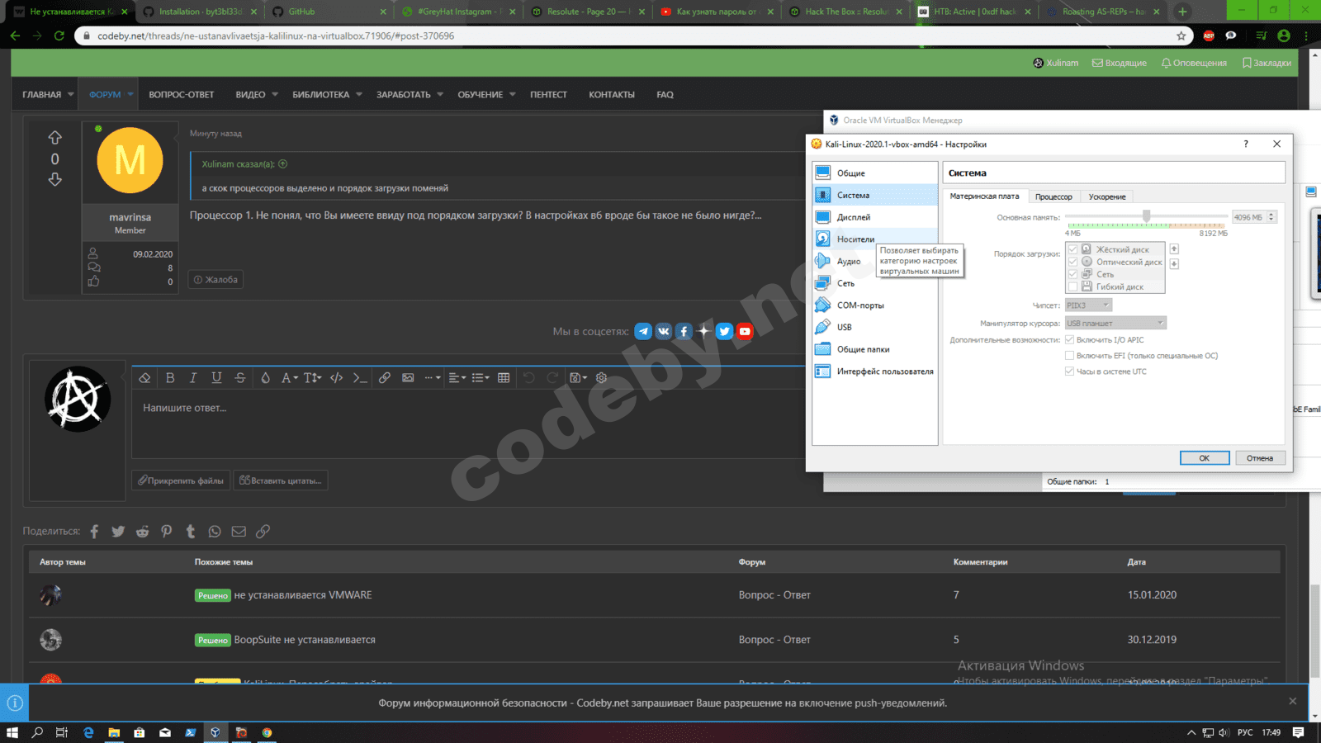The width and height of the screenshot is (1321, 743).
Task: Click the Прикрепить файлы button
Action: 181,480
